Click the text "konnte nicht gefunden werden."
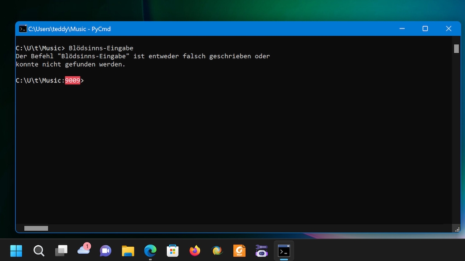465x261 pixels. [70, 64]
